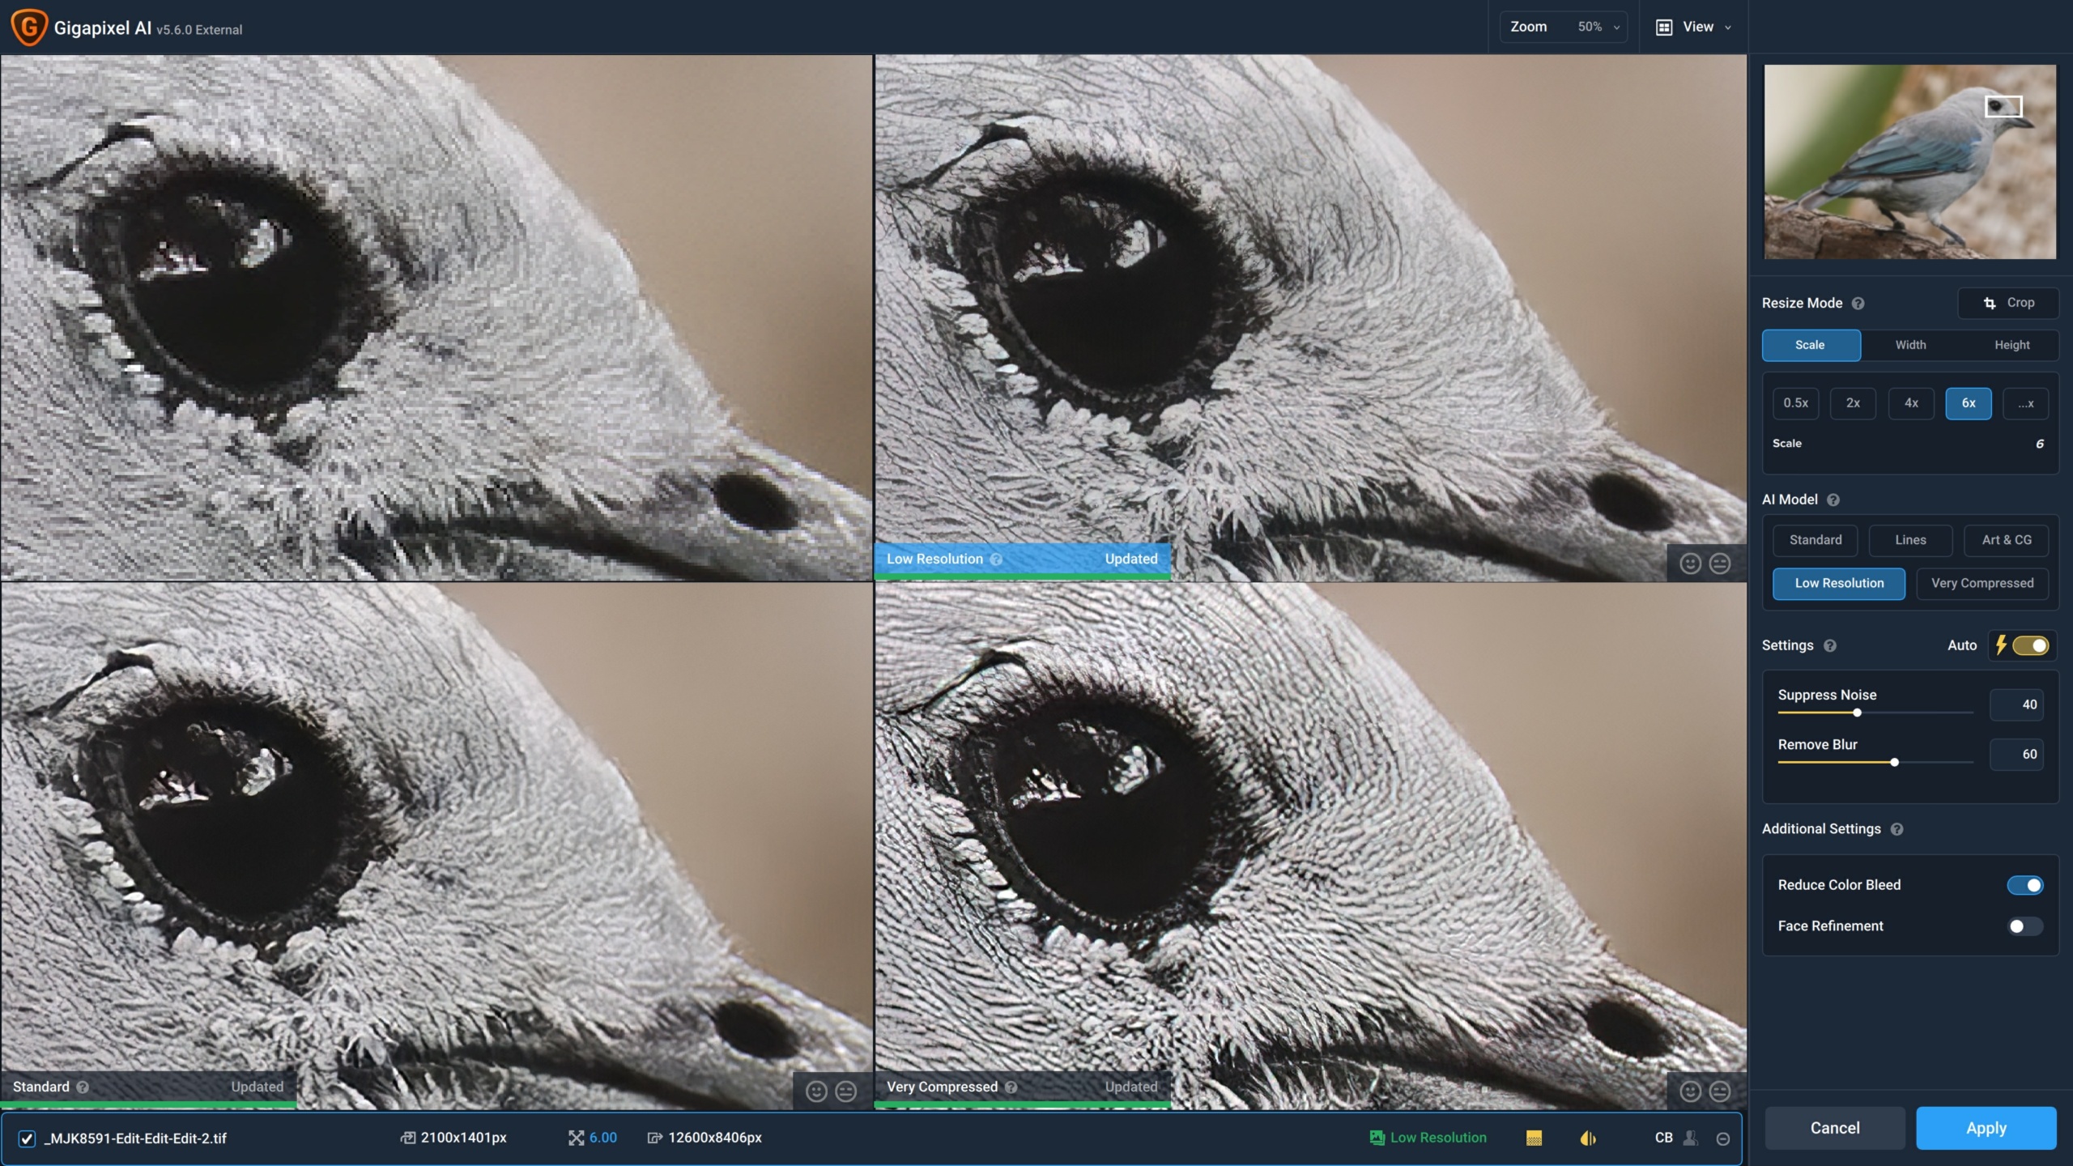Screen dimensions: 2073x1166
Task: Open the Resize Mode help icon
Action: (x=1858, y=304)
